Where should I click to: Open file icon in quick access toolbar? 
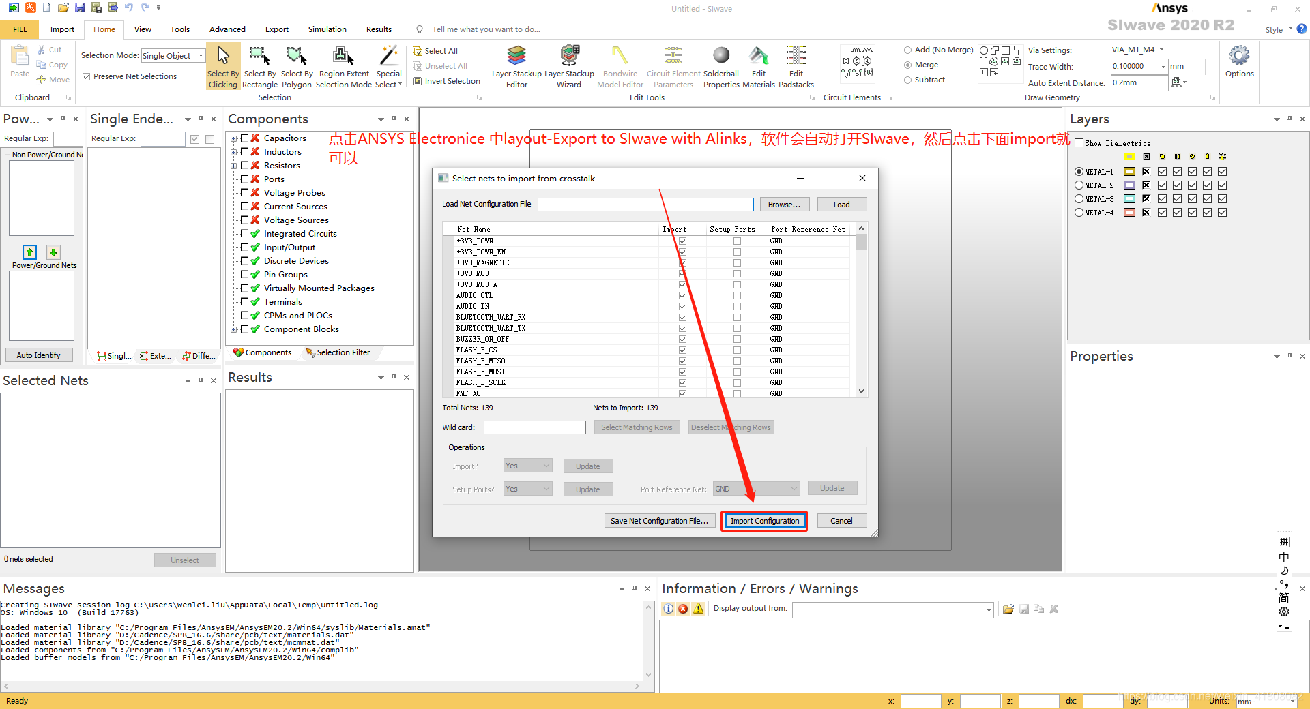(63, 7)
